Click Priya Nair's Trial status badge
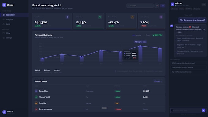 pyautogui.click(x=117, y=103)
